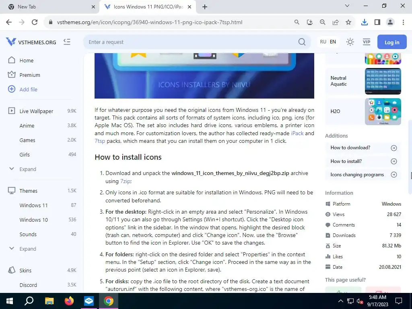This screenshot has width=412, height=309.
Task: Bookmark this page with star icon
Action: click(x=348, y=22)
